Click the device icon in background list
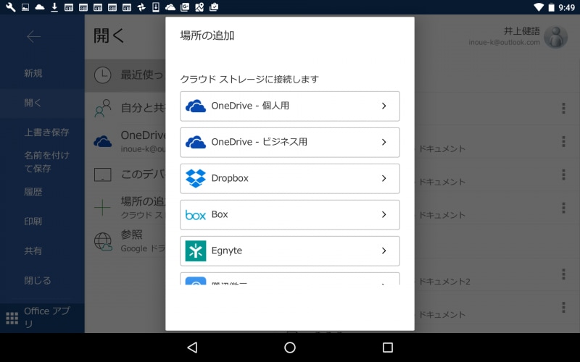This screenshot has height=362, width=580. [102, 174]
